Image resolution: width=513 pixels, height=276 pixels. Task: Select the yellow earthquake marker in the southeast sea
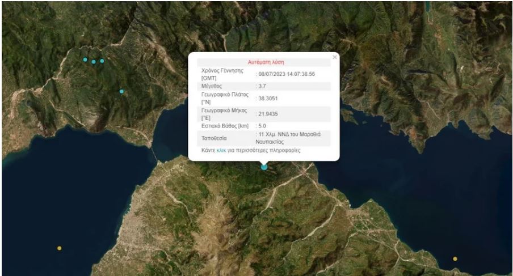[x=455, y=259]
